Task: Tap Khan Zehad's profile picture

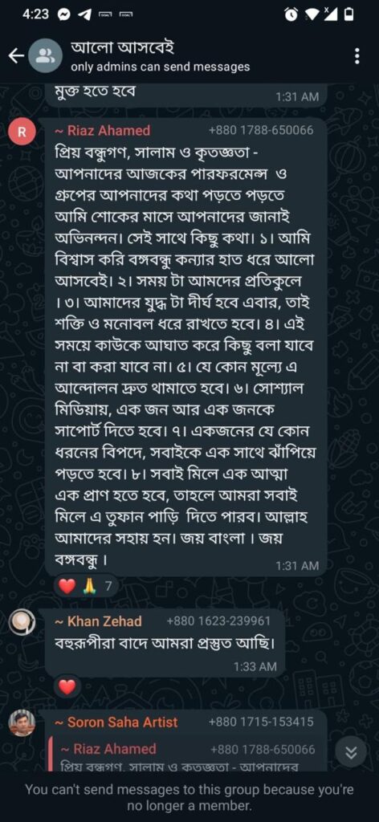Action: click(22, 623)
